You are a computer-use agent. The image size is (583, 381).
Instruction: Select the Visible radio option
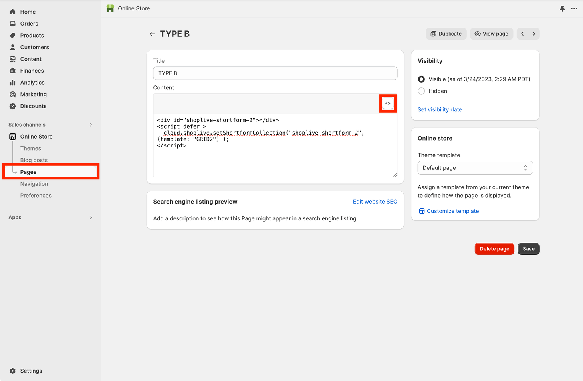(421, 79)
